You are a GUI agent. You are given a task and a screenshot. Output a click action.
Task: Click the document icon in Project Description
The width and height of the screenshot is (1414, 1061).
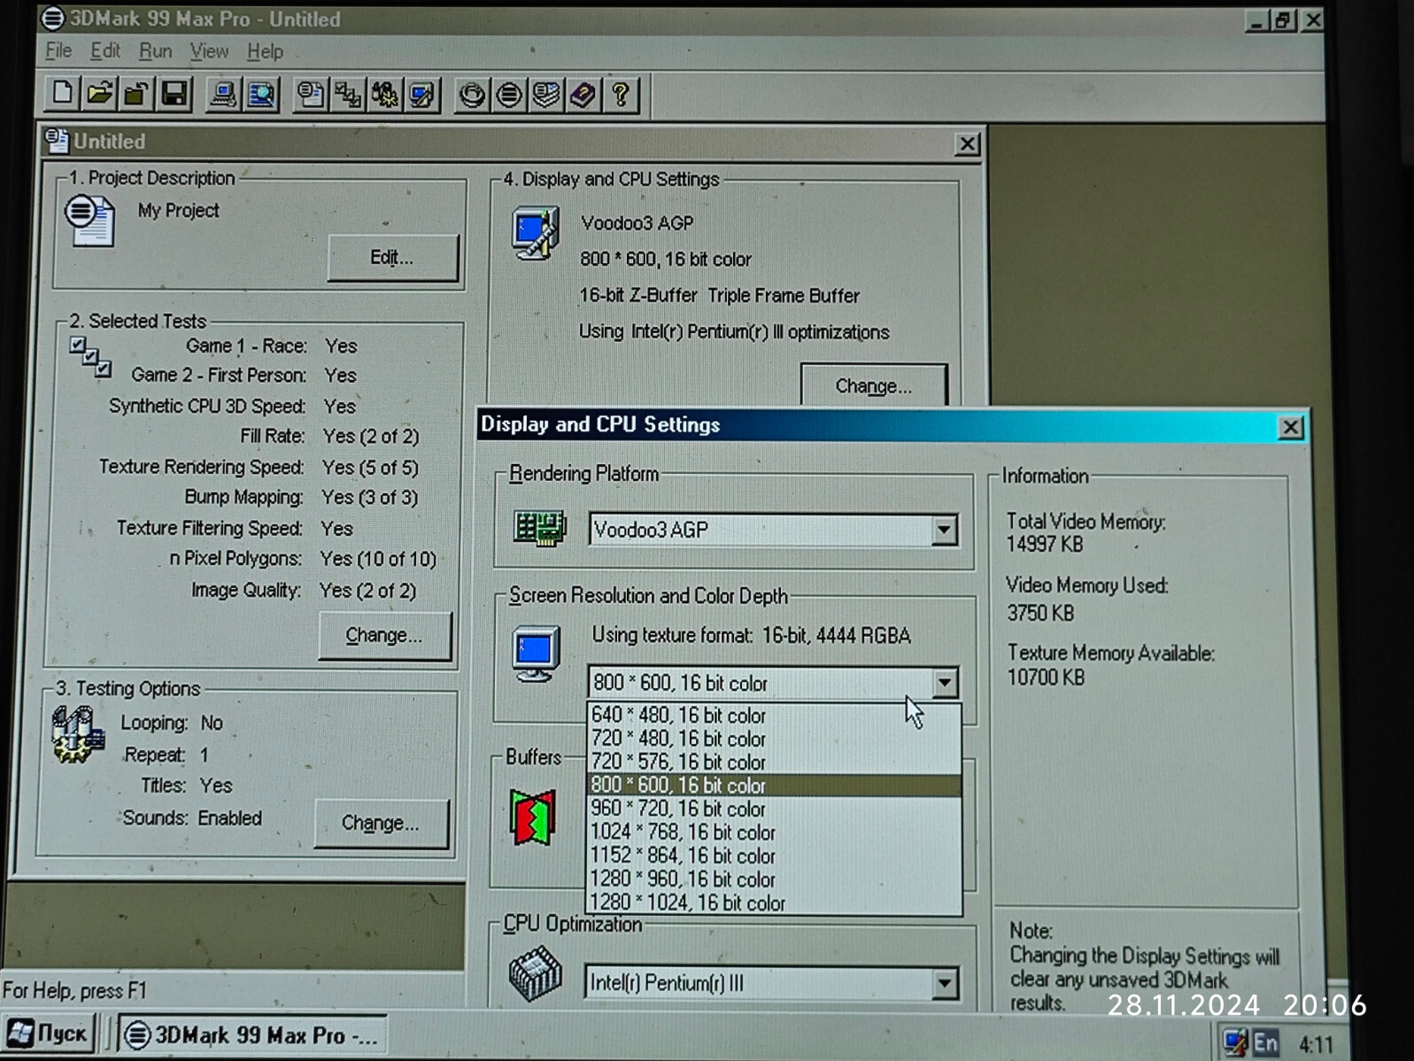89,221
